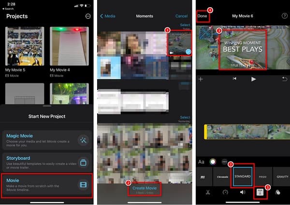The height and width of the screenshot is (205, 290).
Task: Open the filters circles tool
Action: point(277,192)
